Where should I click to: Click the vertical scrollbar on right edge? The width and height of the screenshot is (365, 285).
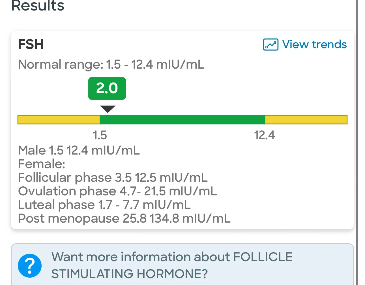(x=357, y=142)
